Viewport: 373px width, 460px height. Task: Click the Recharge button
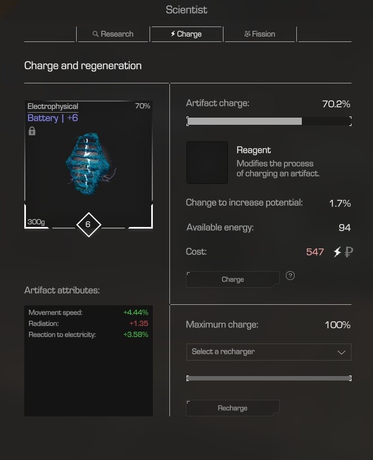pos(233,408)
